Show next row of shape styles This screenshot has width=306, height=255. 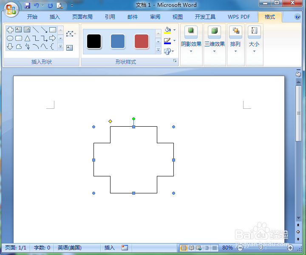158,42
